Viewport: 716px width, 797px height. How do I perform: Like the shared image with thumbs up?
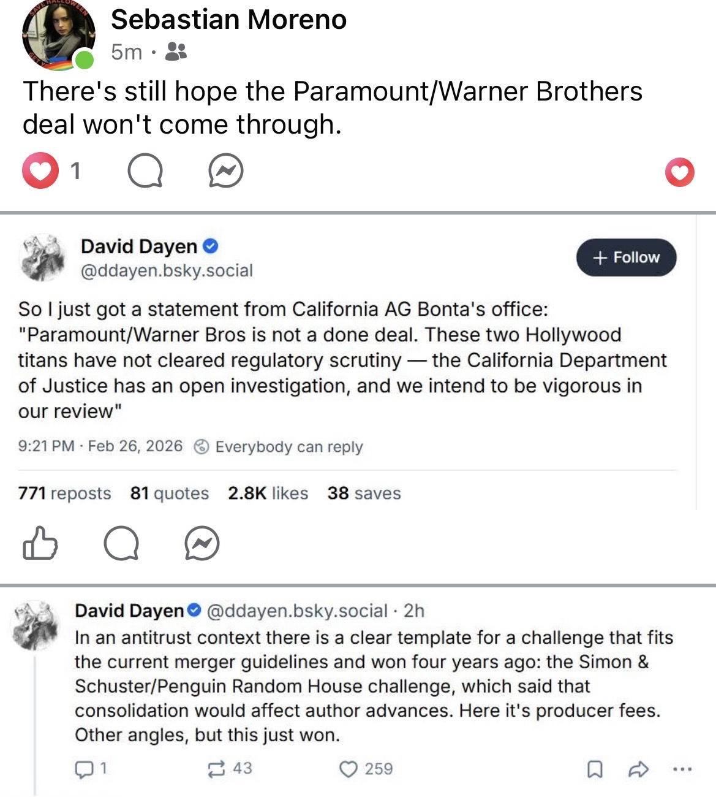40,543
